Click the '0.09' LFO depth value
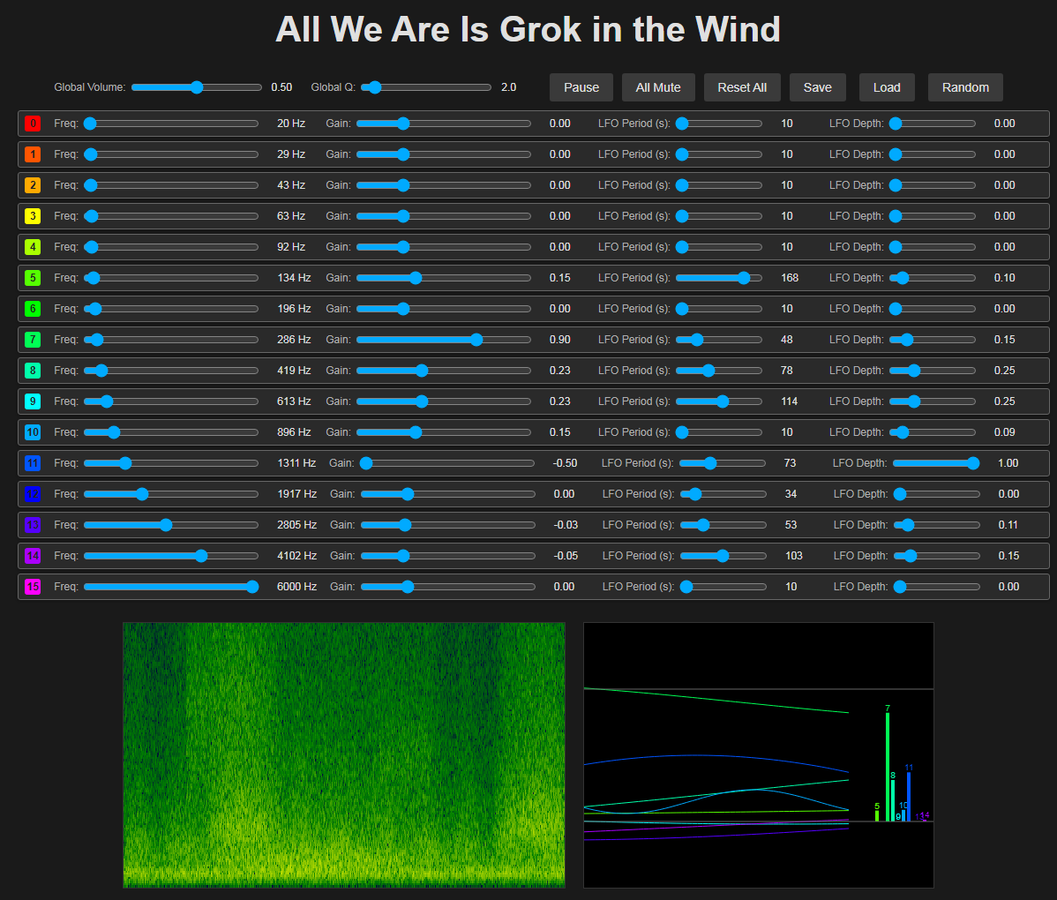 (x=1004, y=432)
